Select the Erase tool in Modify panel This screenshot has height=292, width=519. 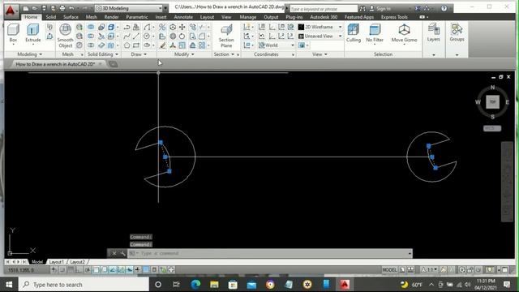point(162,45)
